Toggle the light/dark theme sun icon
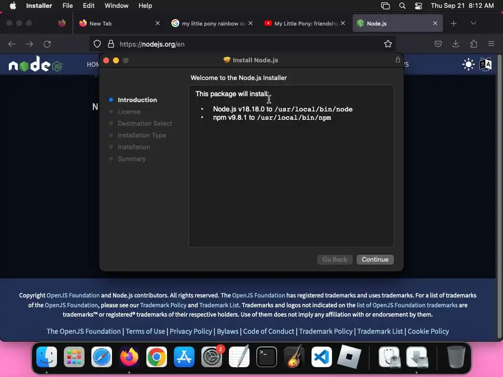 click(x=468, y=64)
